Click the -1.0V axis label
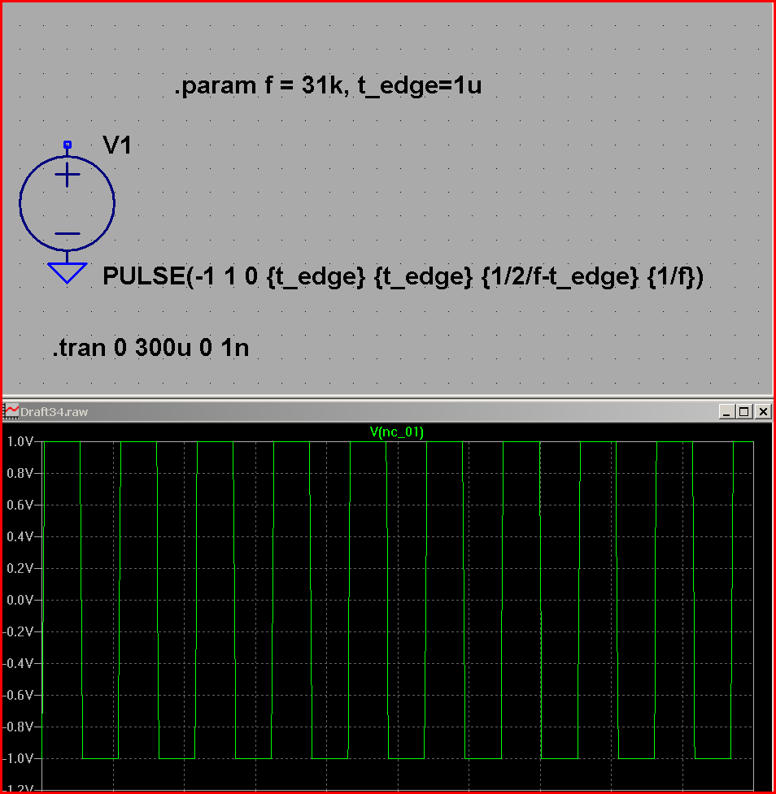776x794 pixels. [x=18, y=758]
